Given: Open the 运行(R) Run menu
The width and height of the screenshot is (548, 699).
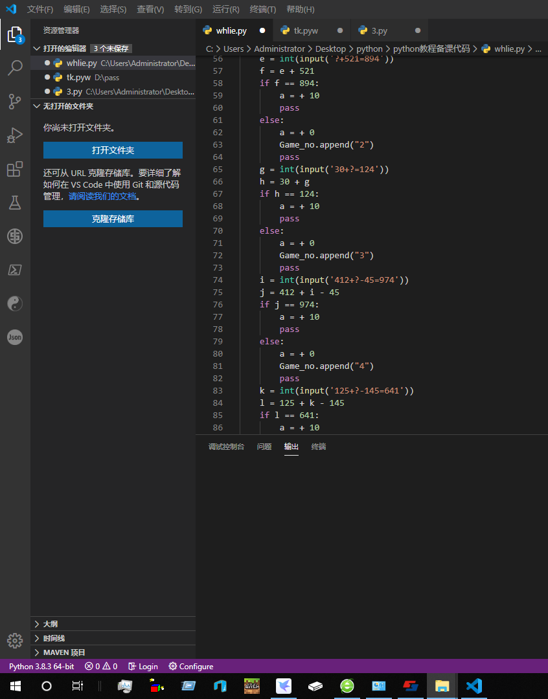Looking at the screenshot, I should 226,9.
